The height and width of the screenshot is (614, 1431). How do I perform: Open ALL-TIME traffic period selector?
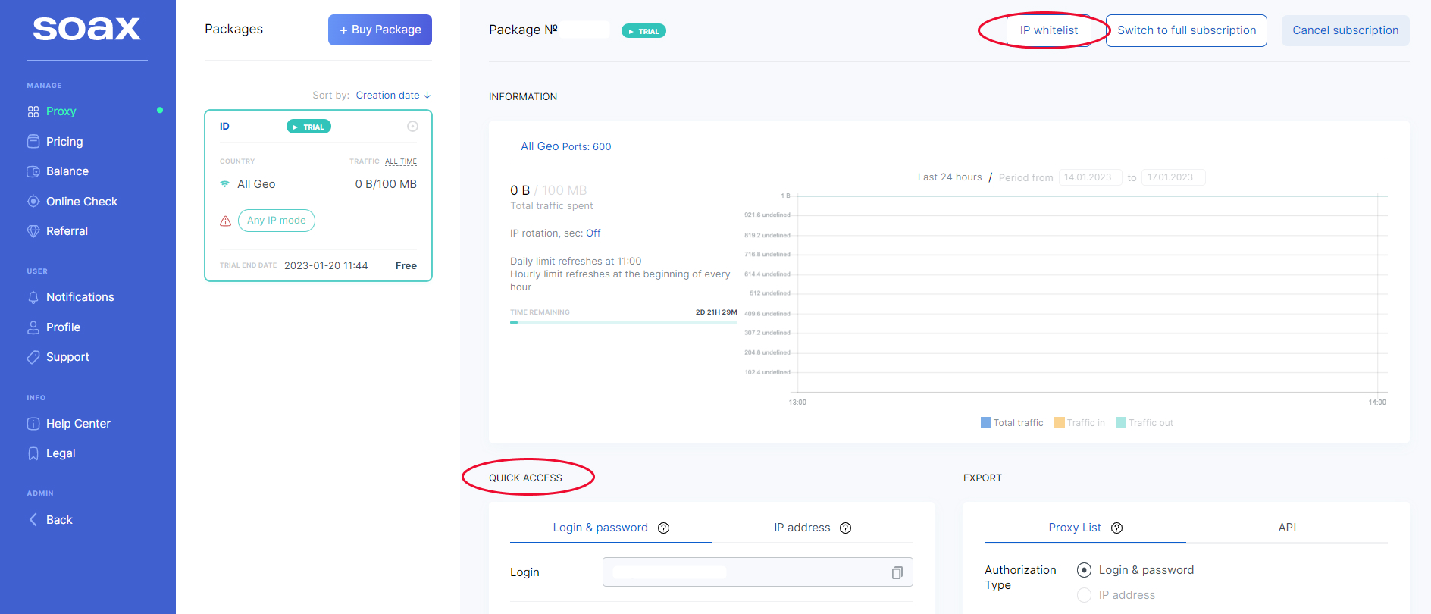tap(401, 161)
